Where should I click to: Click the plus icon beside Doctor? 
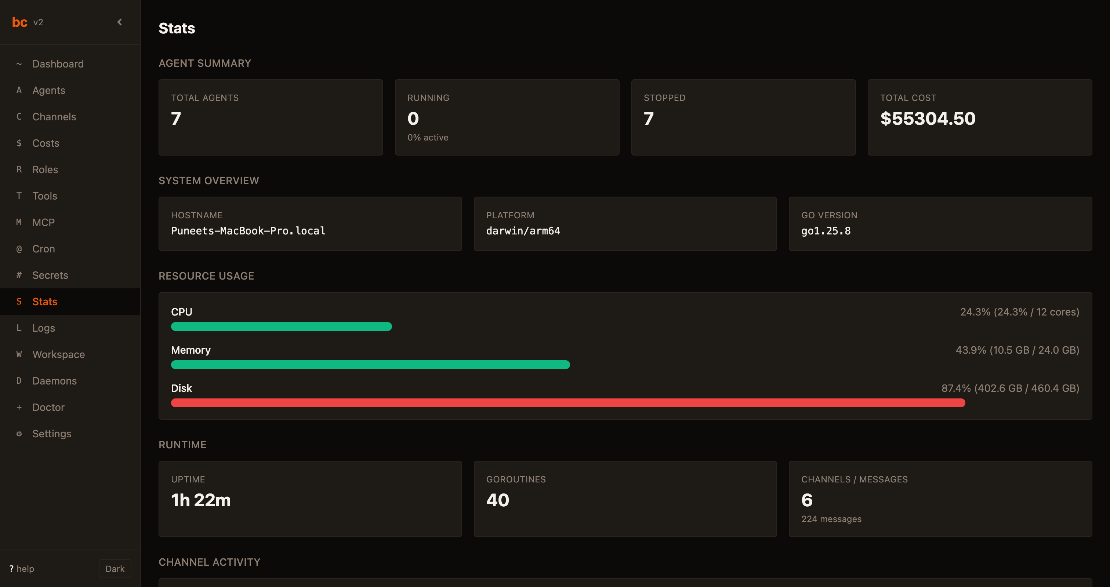(x=19, y=407)
